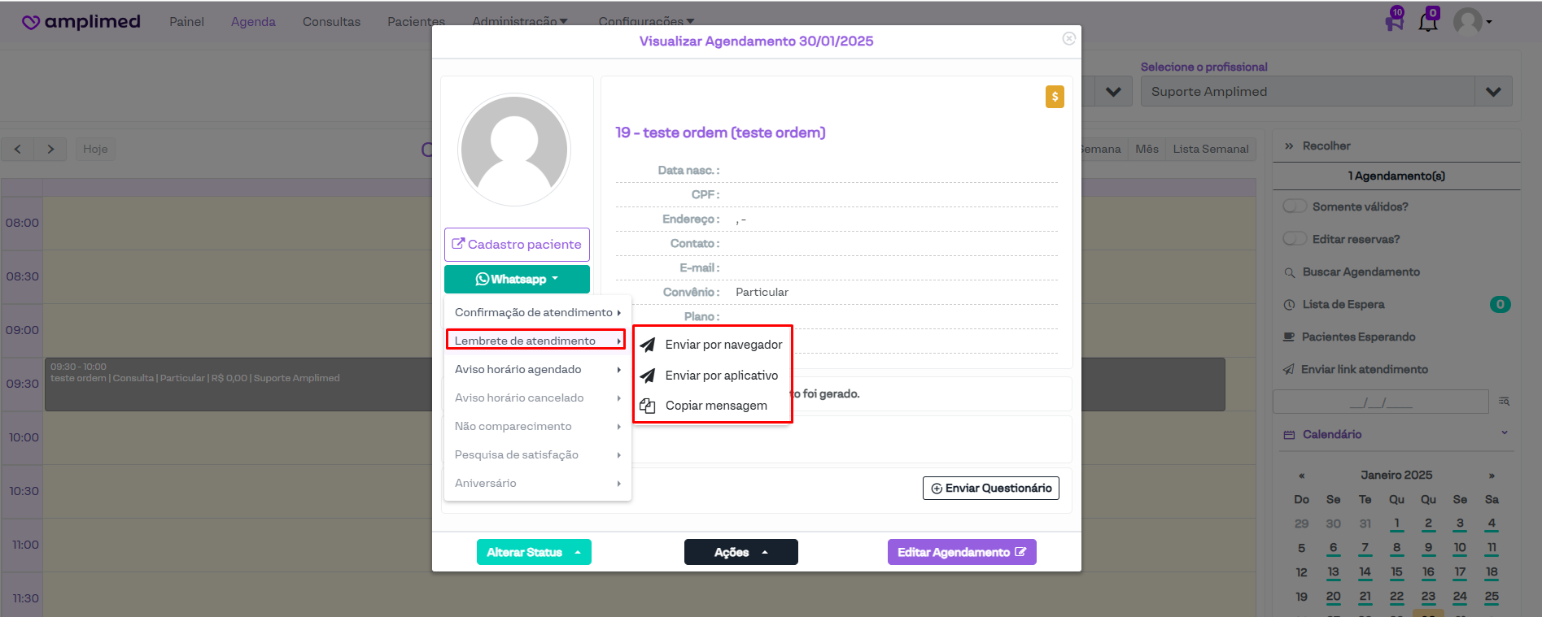
Task: Expand the Alterar Status dropdown
Action: pyautogui.click(x=534, y=552)
